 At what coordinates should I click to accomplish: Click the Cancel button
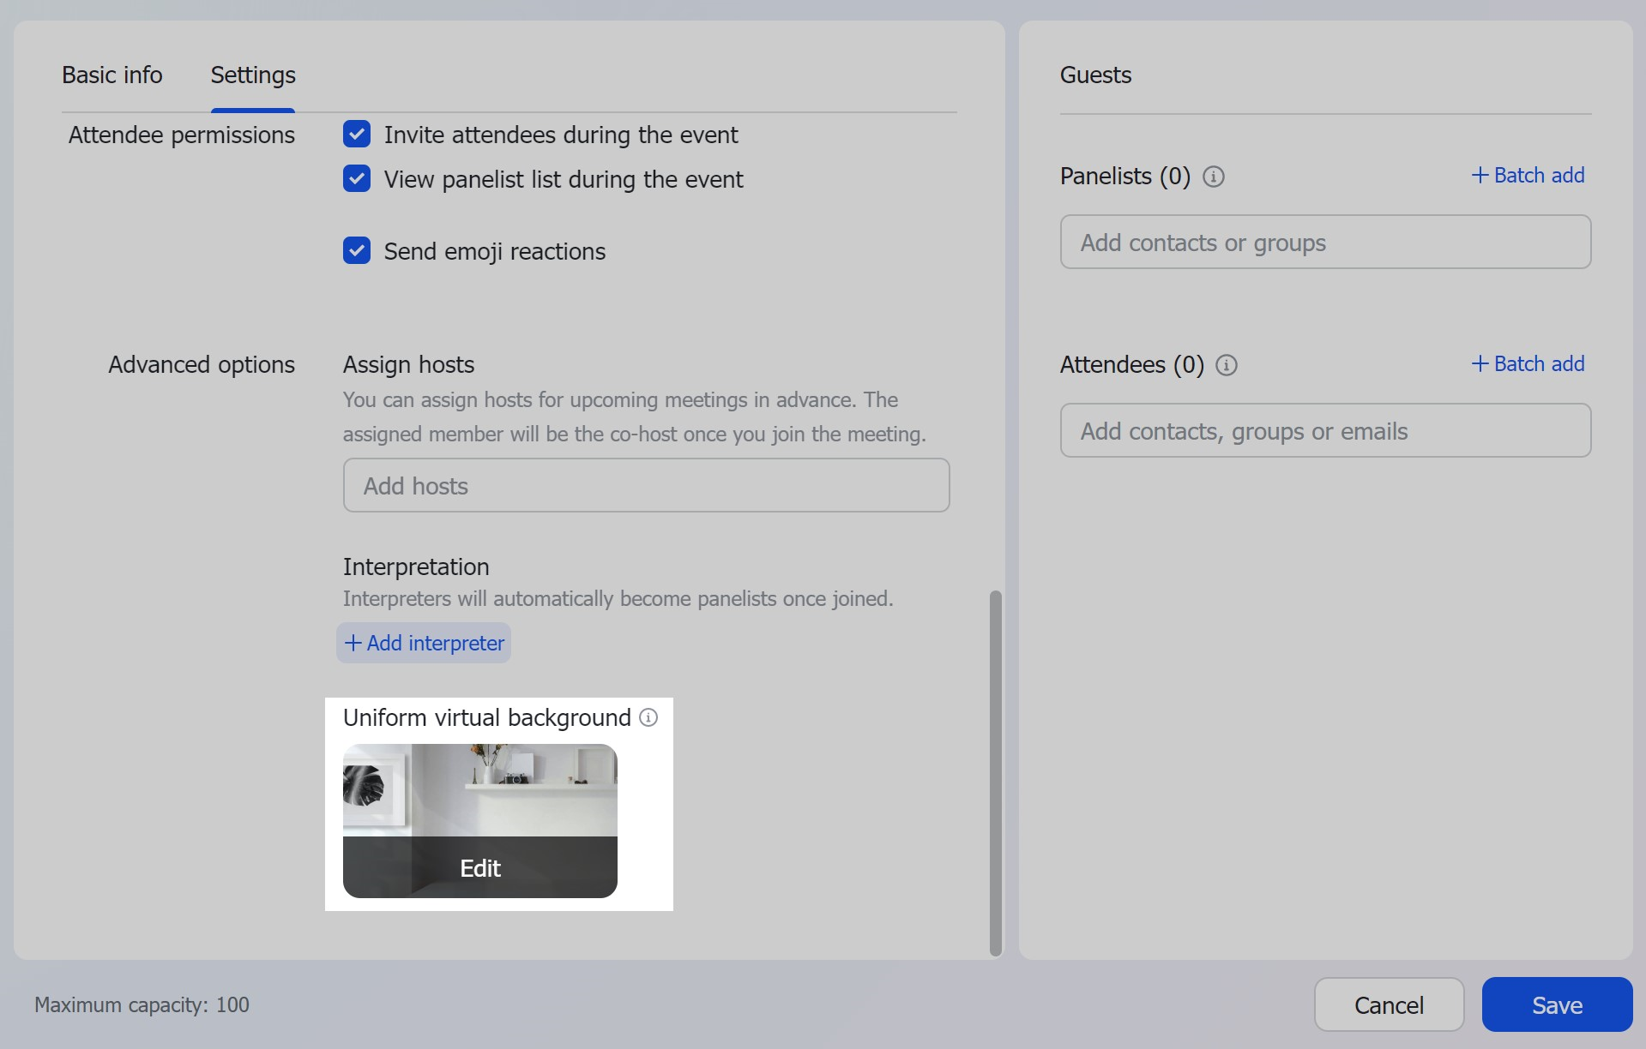(1388, 1004)
